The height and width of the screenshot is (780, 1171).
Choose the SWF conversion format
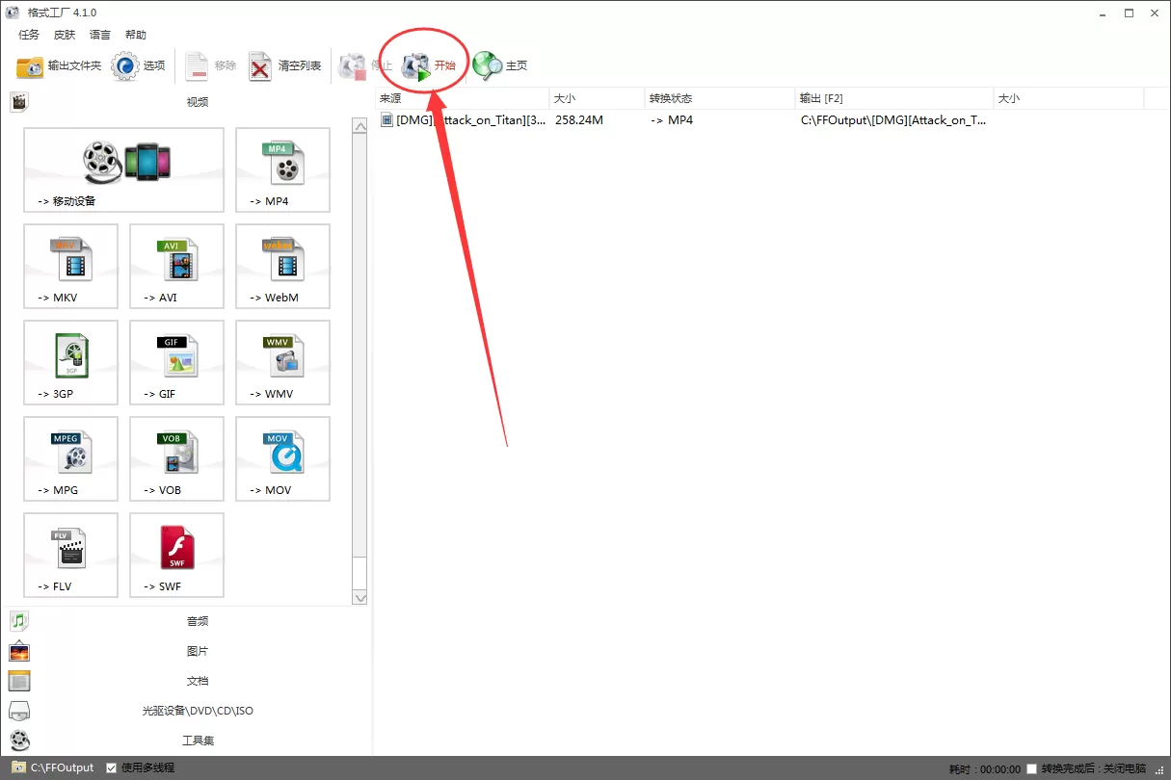click(x=177, y=556)
